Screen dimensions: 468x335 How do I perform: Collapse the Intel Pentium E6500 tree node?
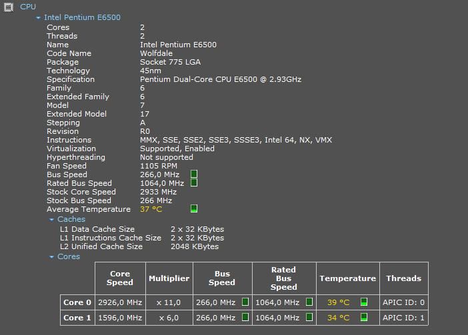click(x=38, y=18)
